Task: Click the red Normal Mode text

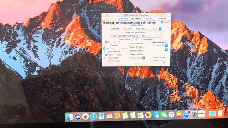Action: [114, 61]
